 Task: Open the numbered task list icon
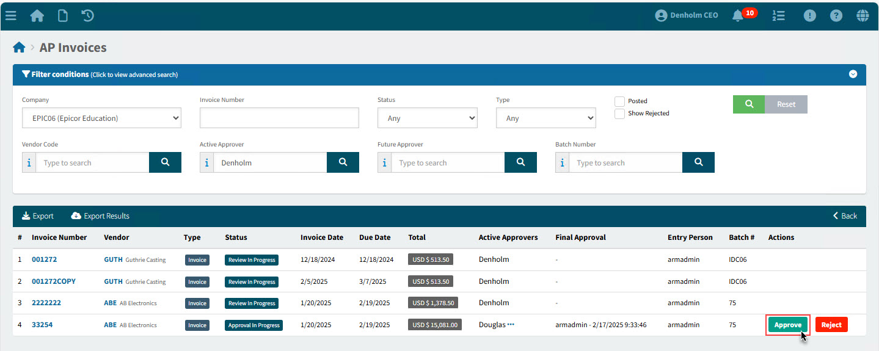[x=778, y=16]
